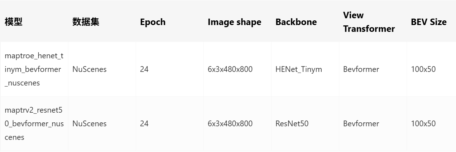Click 6x3x480x800 in the HENet_Tinym row
This screenshot has height=152, width=456.
pyautogui.click(x=230, y=69)
